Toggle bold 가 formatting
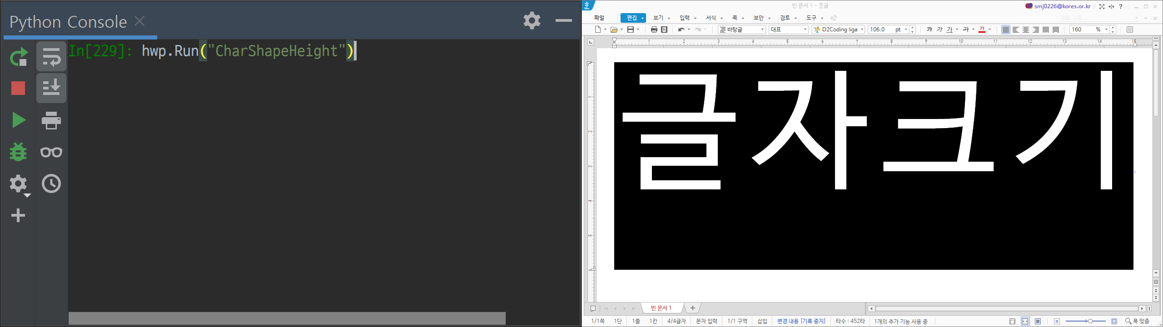 (929, 30)
